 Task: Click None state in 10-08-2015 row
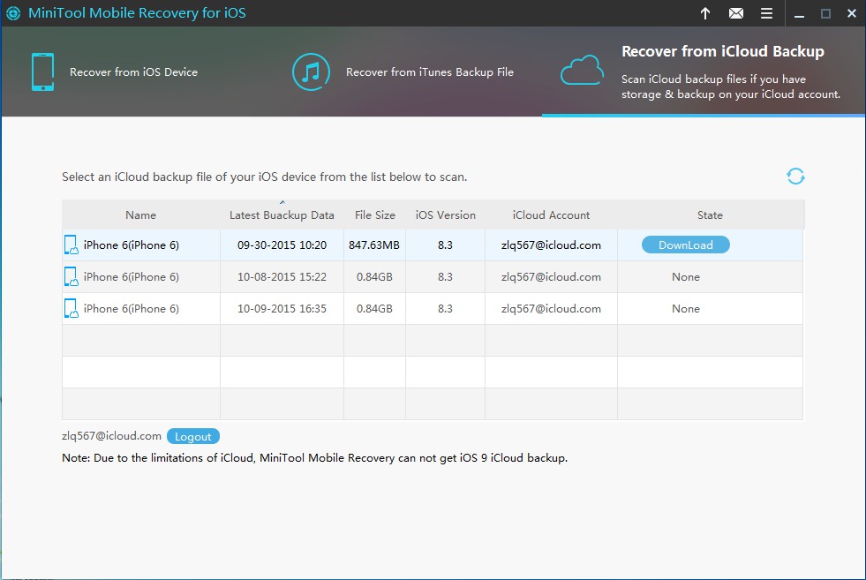(685, 276)
